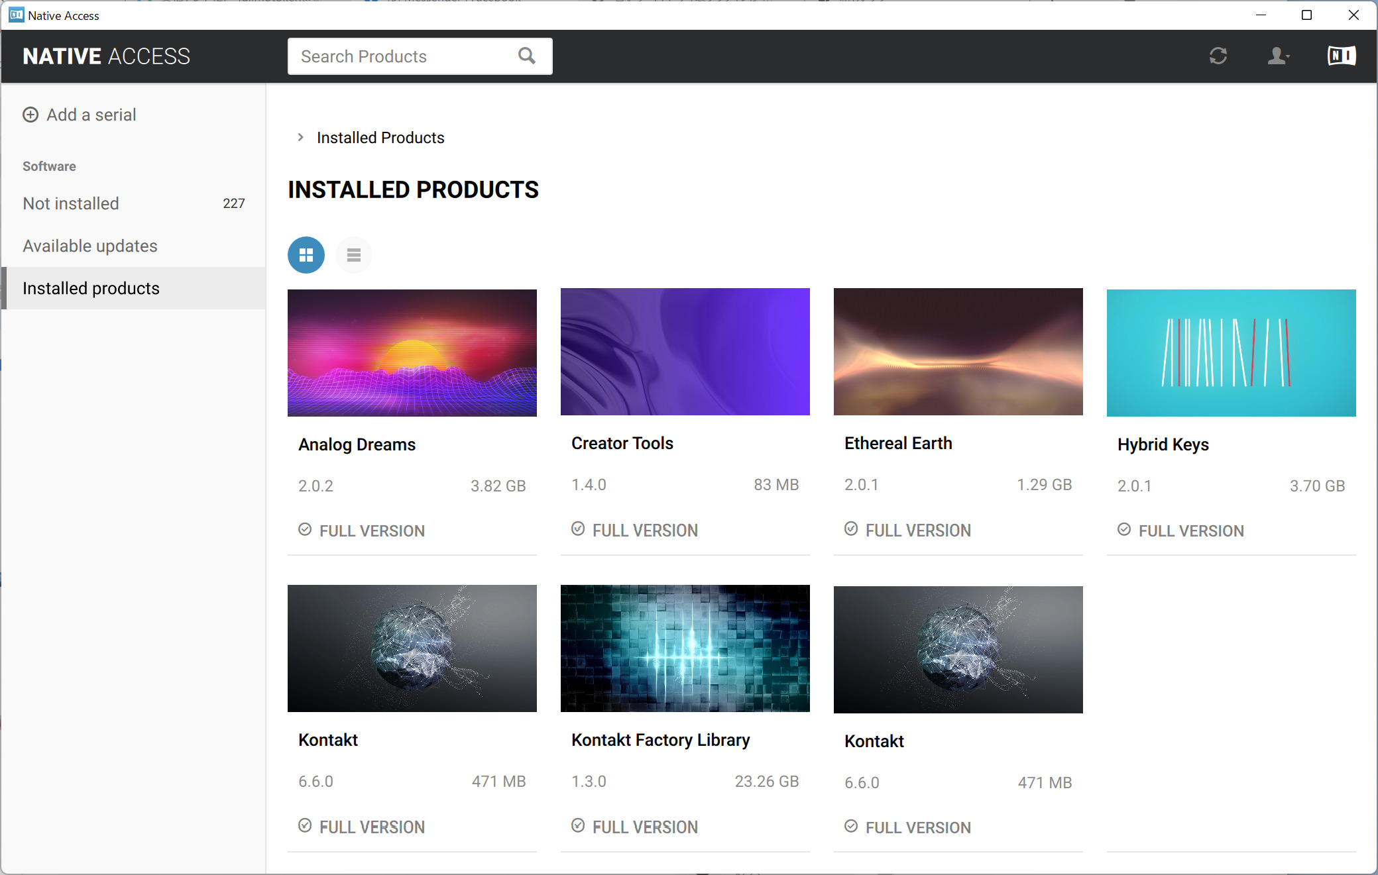Expand the Installed Products breadcrumb chevron
The width and height of the screenshot is (1378, 875).
(x=301, y=137)
